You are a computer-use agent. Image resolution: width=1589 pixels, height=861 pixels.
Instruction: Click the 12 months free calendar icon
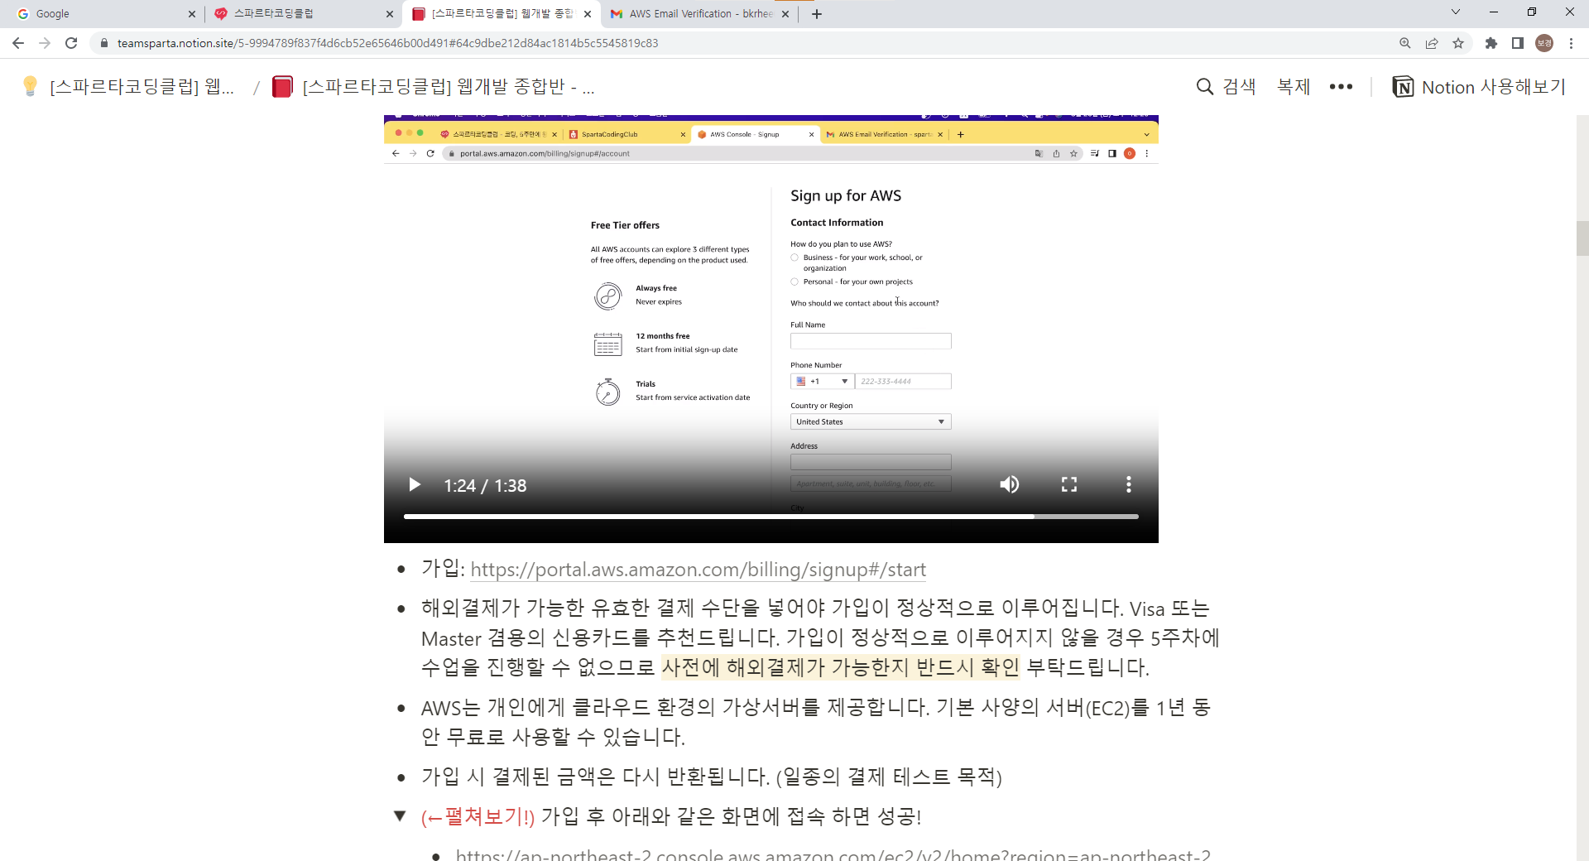tap(607, 344)
